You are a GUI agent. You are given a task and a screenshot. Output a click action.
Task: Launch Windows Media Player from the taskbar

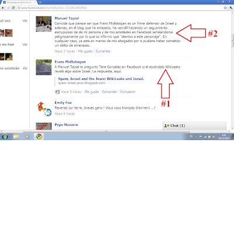pyautogui.click(x=27, y=137)
